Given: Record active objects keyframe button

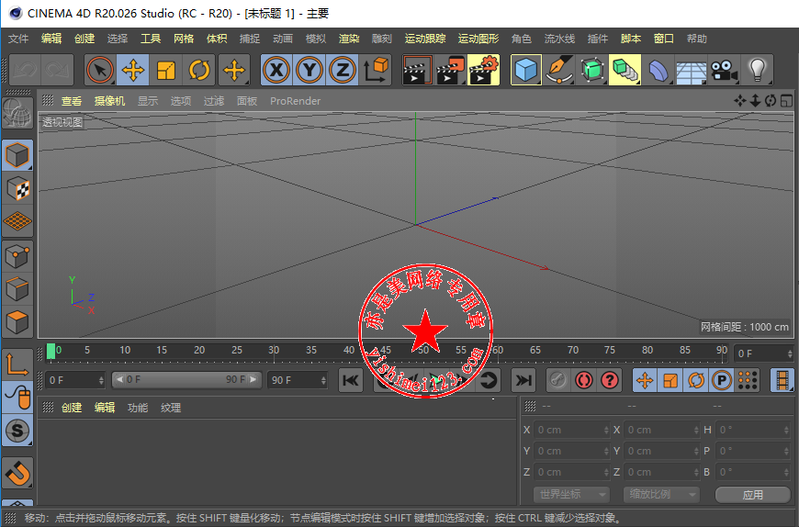Looking at the screenshot, I should 558,380.
